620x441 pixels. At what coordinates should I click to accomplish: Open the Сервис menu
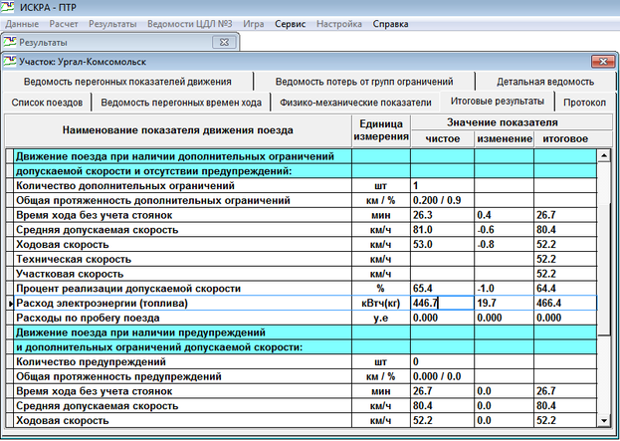[291, 22]
